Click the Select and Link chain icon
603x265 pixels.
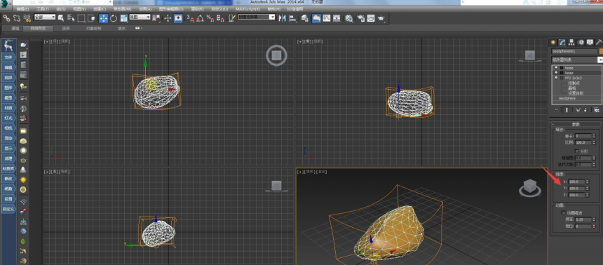pyautogui.click(x=6, y=18)
